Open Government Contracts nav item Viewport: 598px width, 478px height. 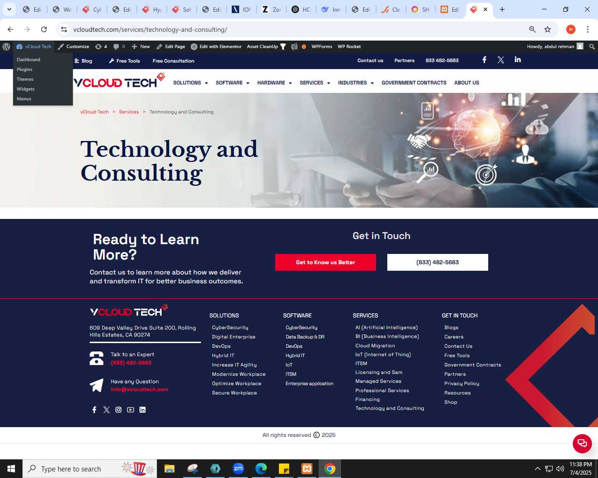(414, 83)
